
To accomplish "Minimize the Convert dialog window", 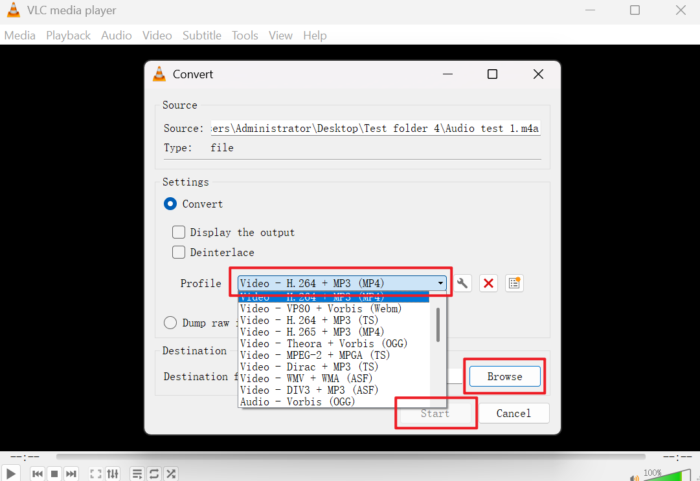I will (447, 74).
